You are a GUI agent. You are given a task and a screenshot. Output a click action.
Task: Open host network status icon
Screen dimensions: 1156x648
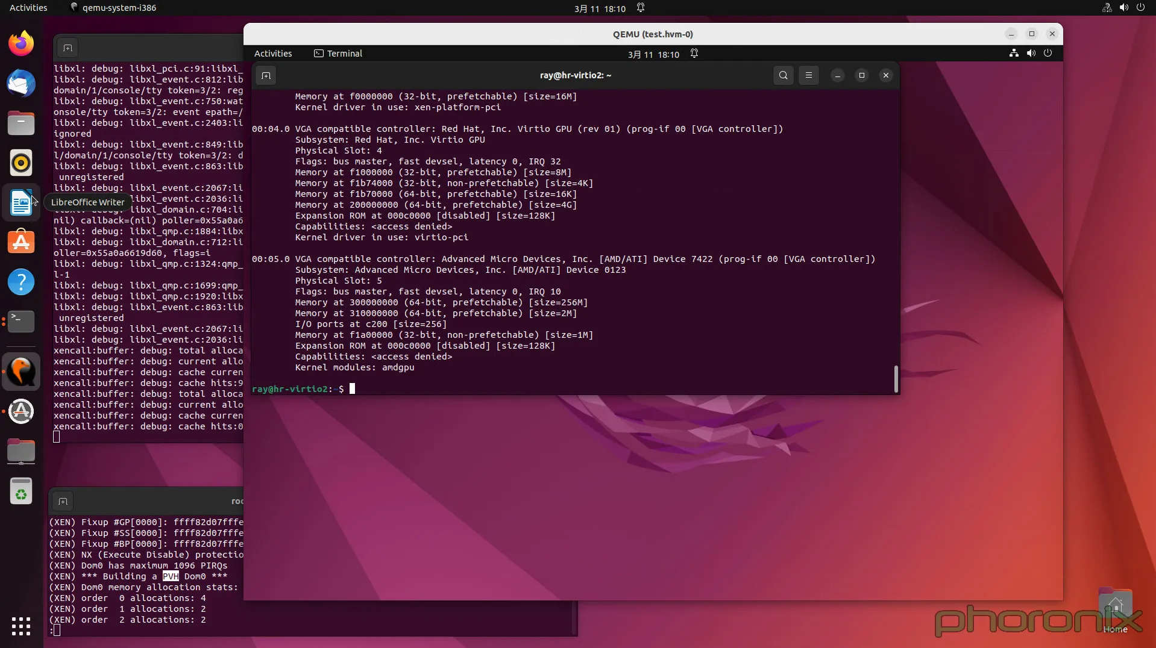pos(1107,8)
